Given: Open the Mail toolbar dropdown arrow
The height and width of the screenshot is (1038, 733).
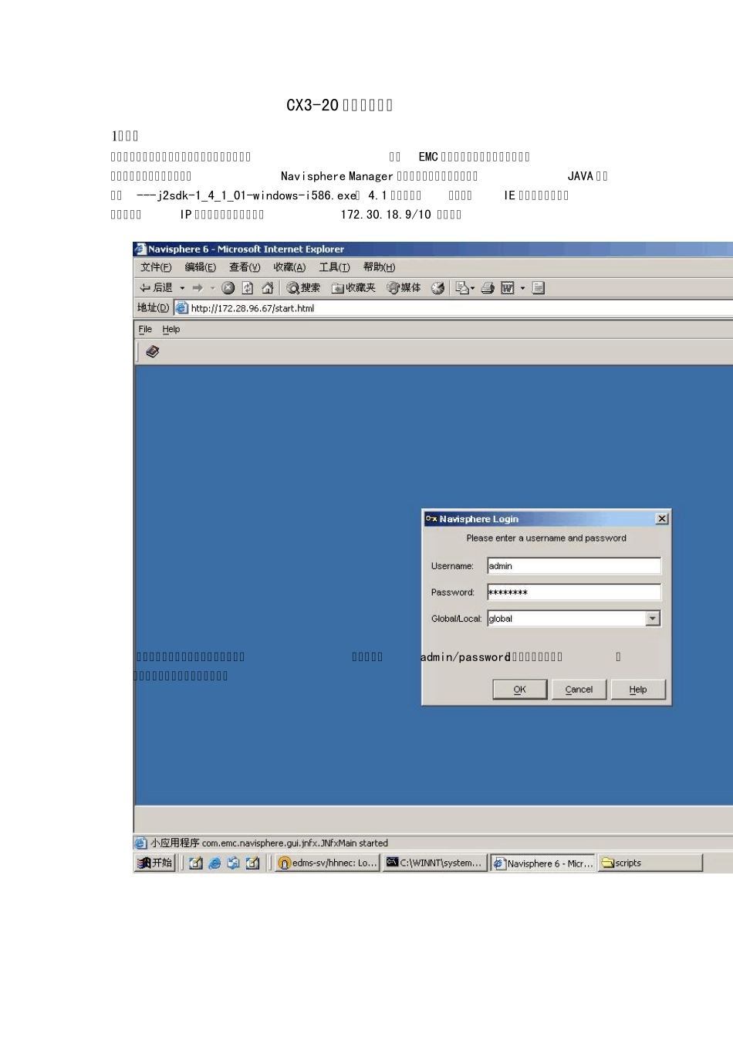Looking at the screenshot, I should [472, 288].
